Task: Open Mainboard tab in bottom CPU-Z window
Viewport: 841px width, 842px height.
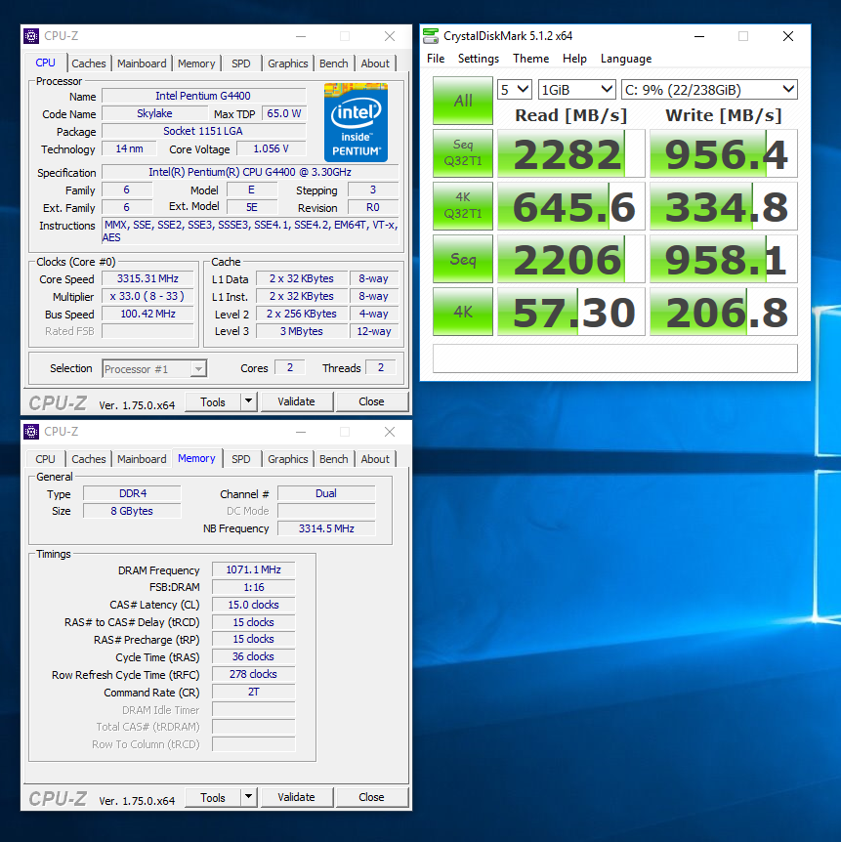Action: [x=142, y=459]
